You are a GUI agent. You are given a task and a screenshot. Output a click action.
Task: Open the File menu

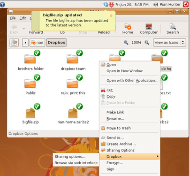13,18
